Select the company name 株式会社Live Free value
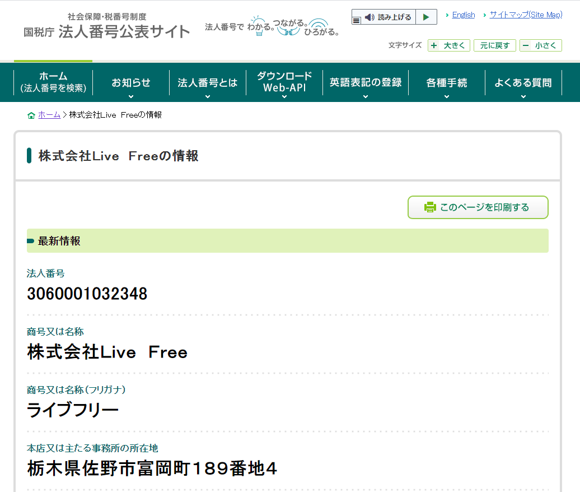This screenshot has width=580, height=492. click(x=107, y=352)
